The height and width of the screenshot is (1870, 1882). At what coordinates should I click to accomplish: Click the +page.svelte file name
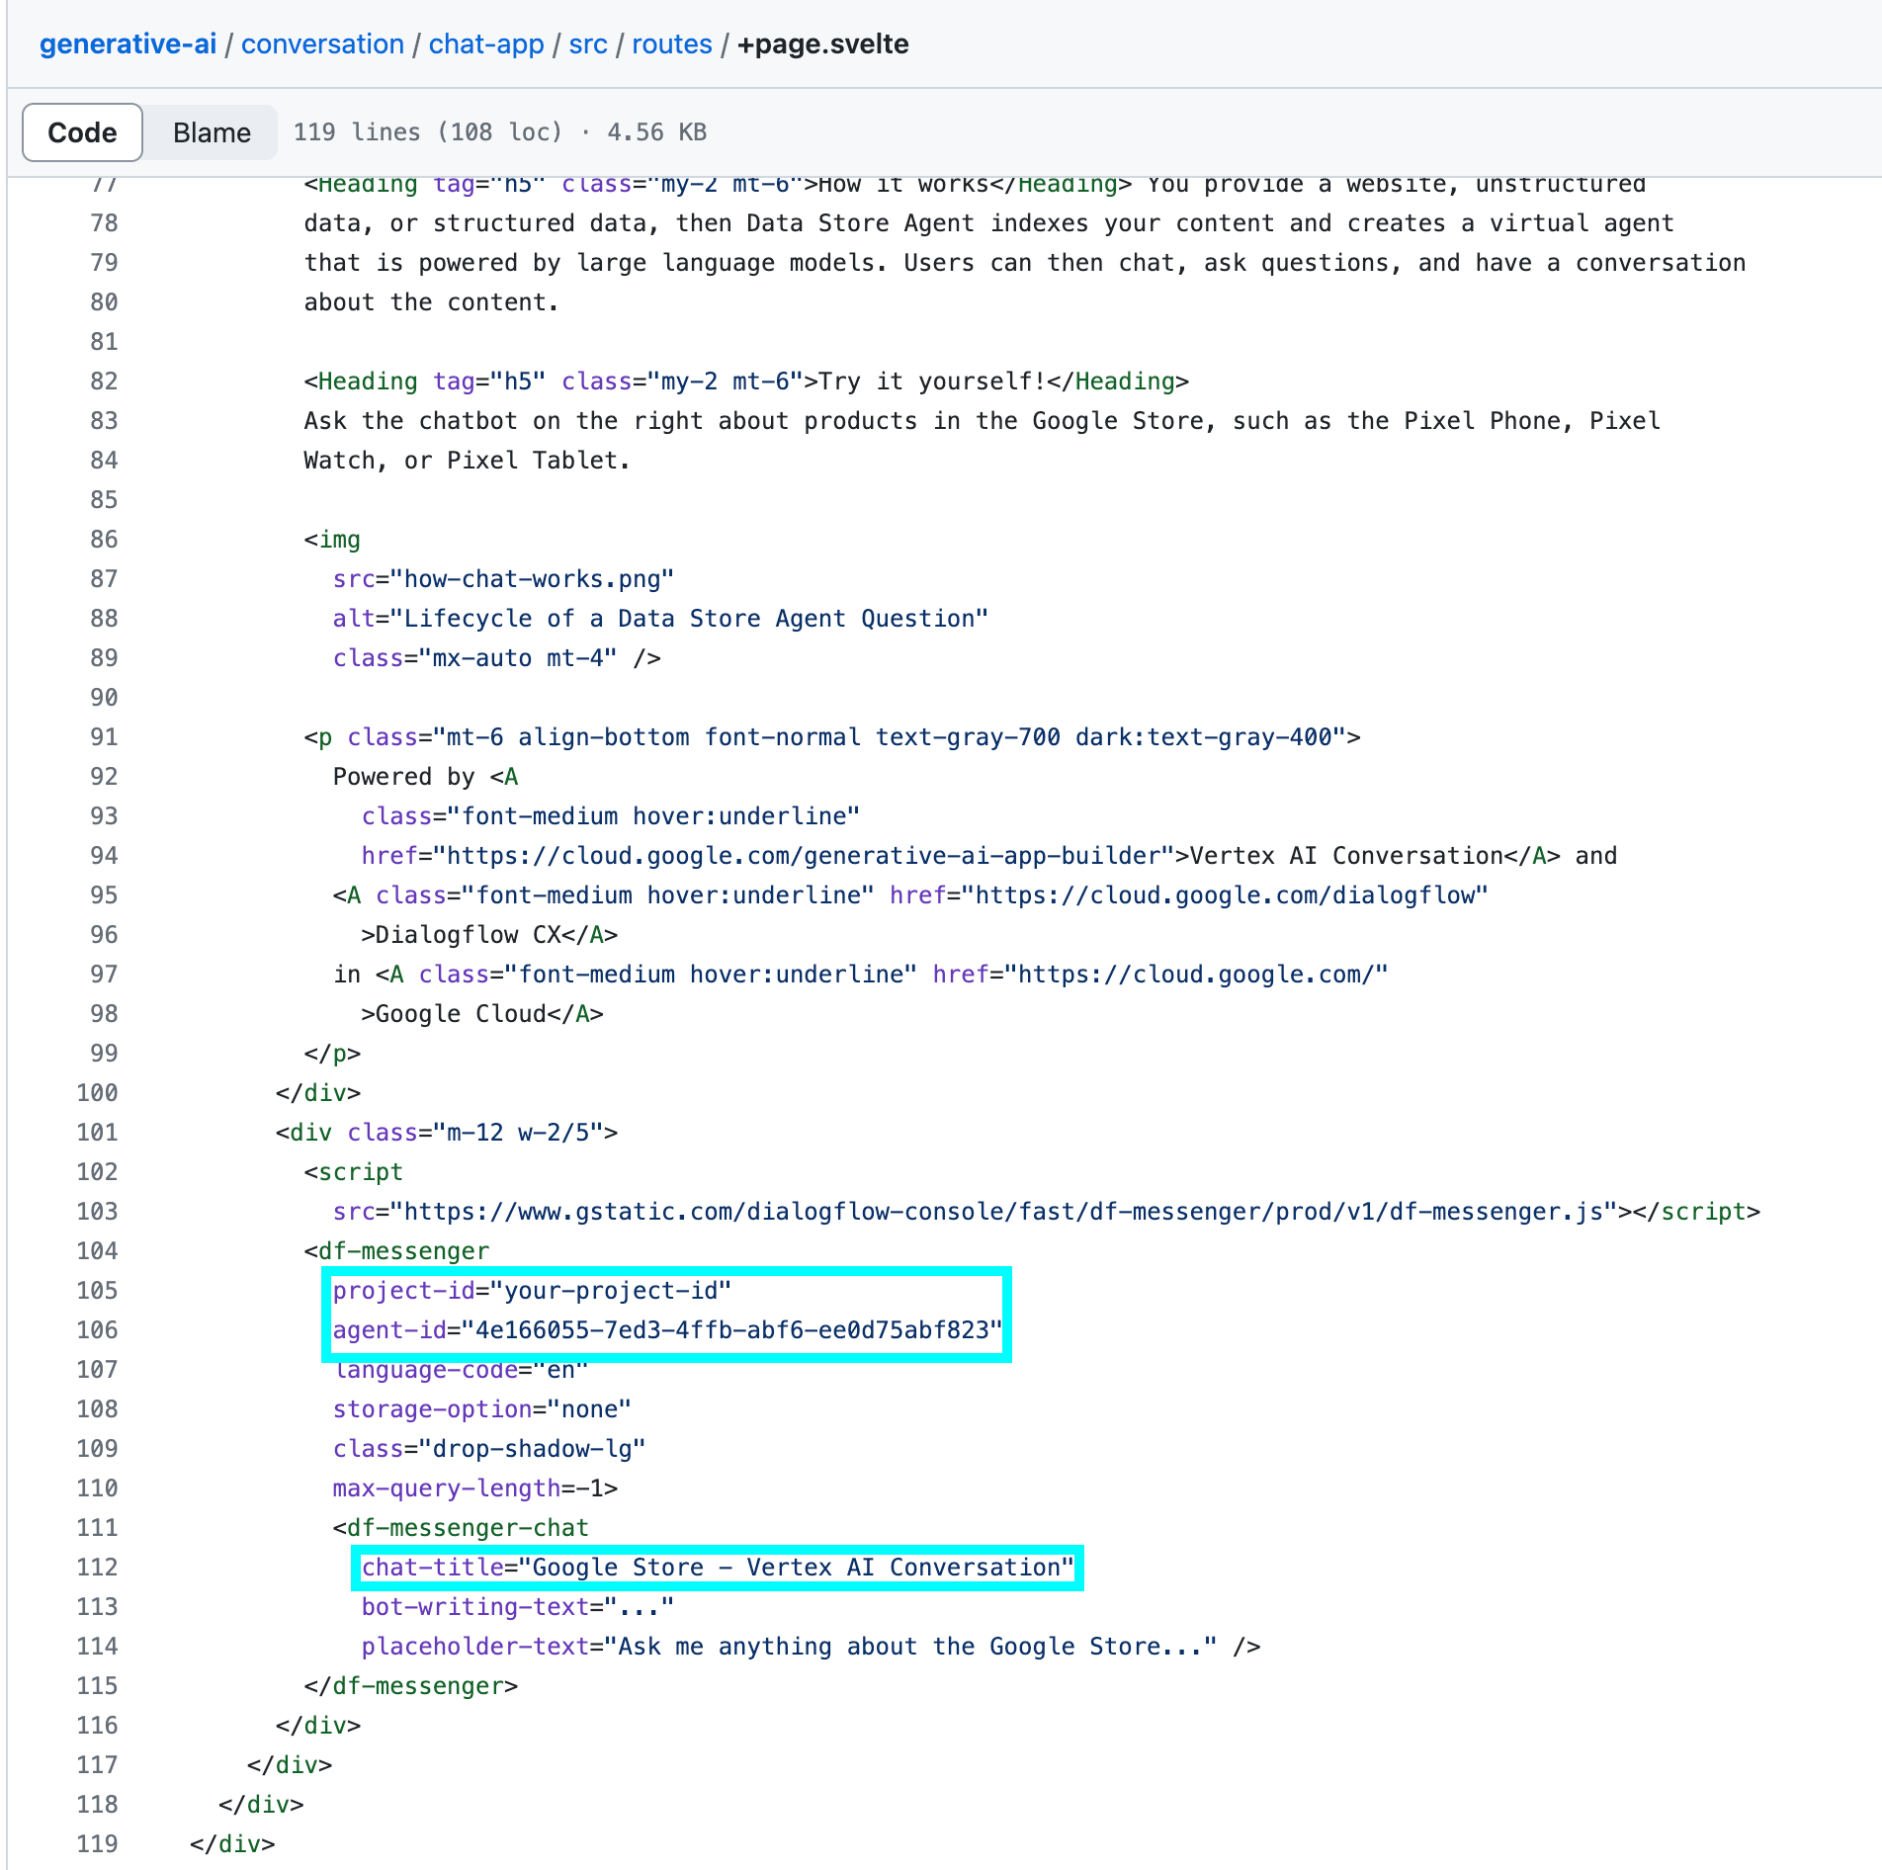pos(823,44)
